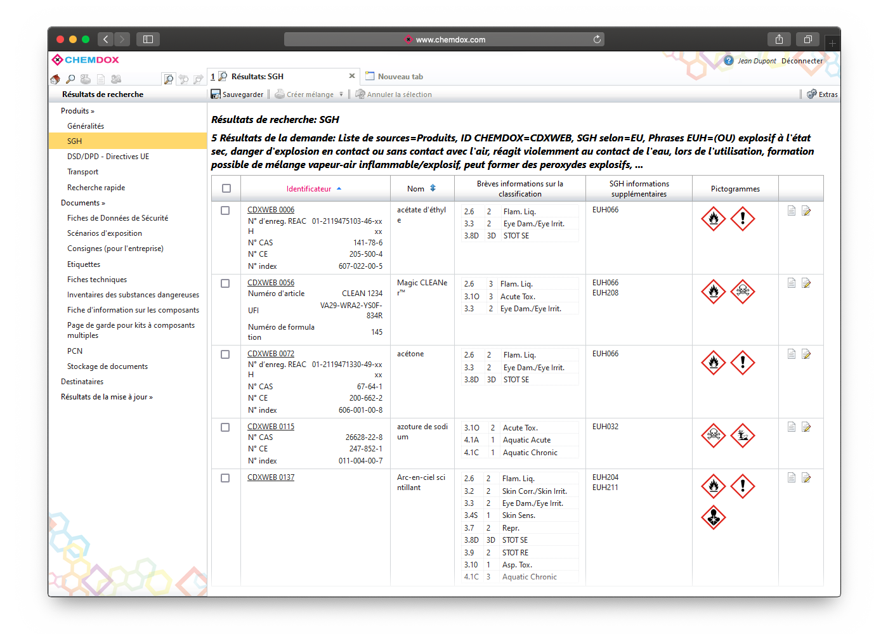Image resolution: width=888 pixels, height=634 pixels.
Task: Click health hazard pictogram in CDXWEB 0137 row
Action: [714, 517]
